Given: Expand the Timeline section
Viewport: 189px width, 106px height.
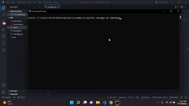Looking at the screenshot, I should (x=9, y=94).
